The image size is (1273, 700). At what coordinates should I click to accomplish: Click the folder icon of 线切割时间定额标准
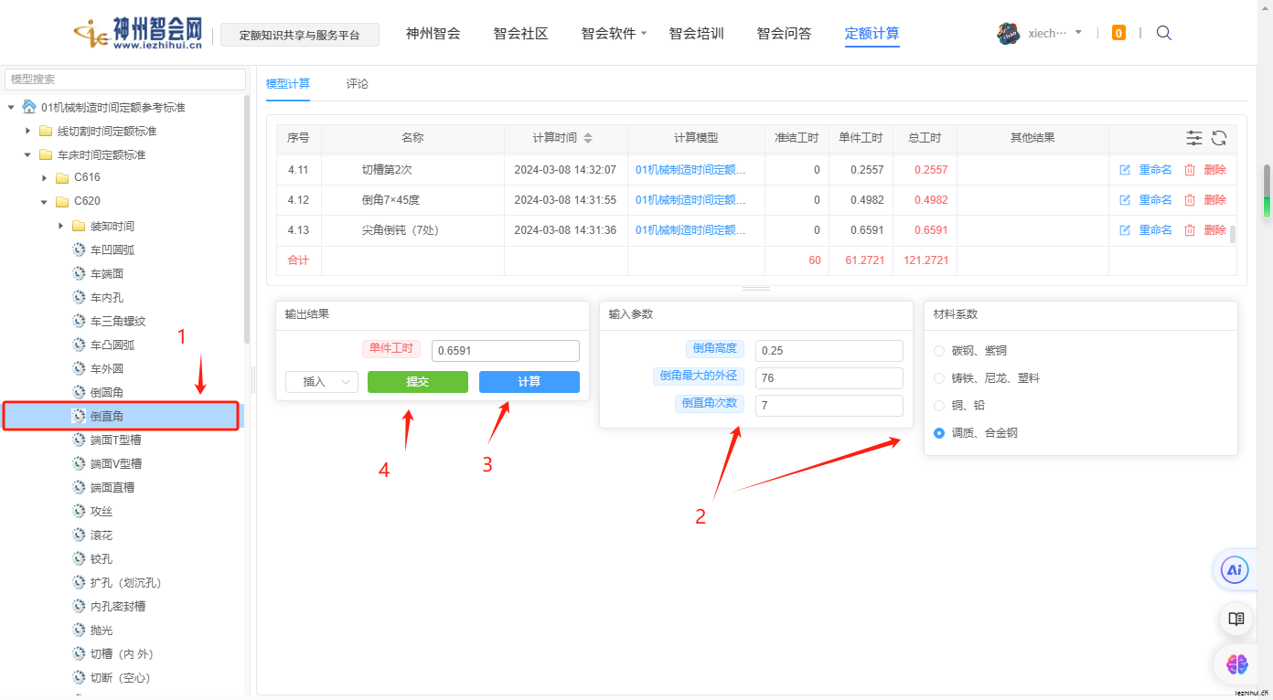46,131
